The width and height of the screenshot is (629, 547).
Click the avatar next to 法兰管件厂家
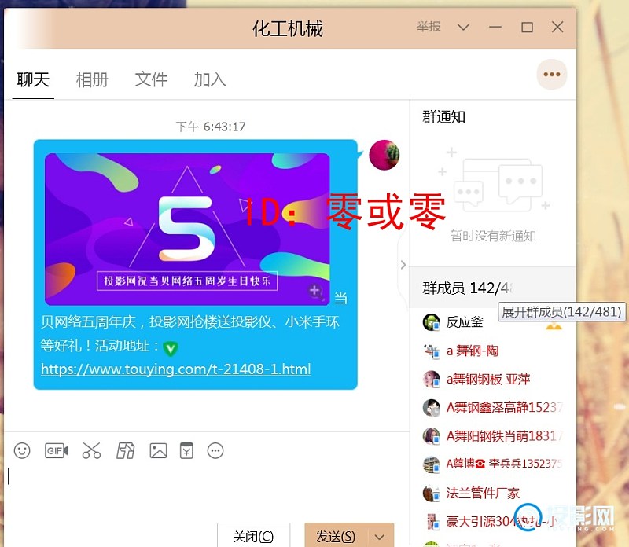[x=432, y=493]
